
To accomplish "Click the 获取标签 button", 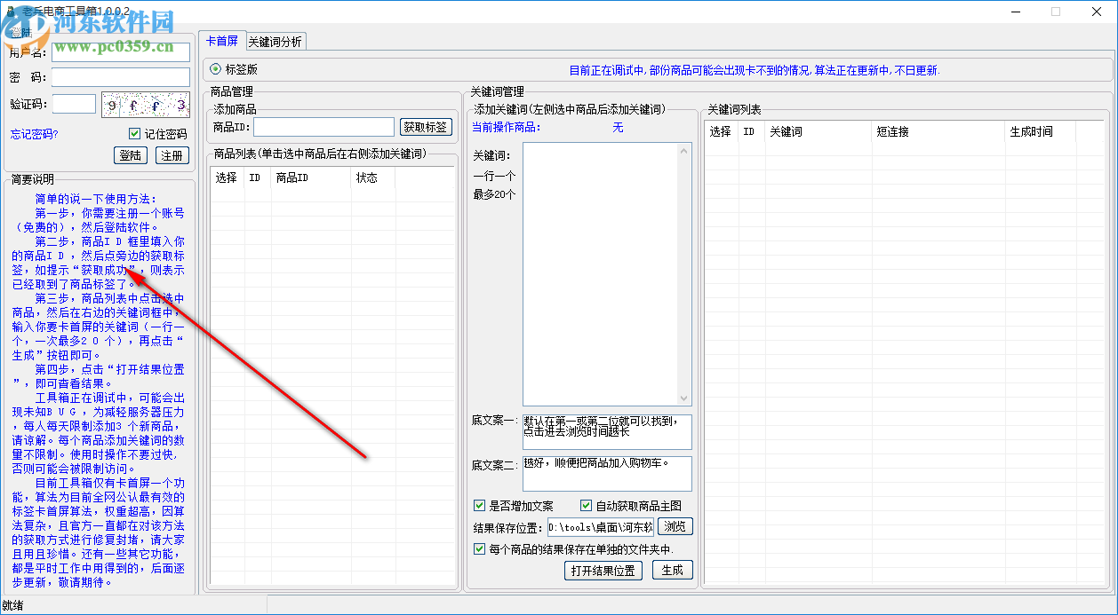I will 426,126.
